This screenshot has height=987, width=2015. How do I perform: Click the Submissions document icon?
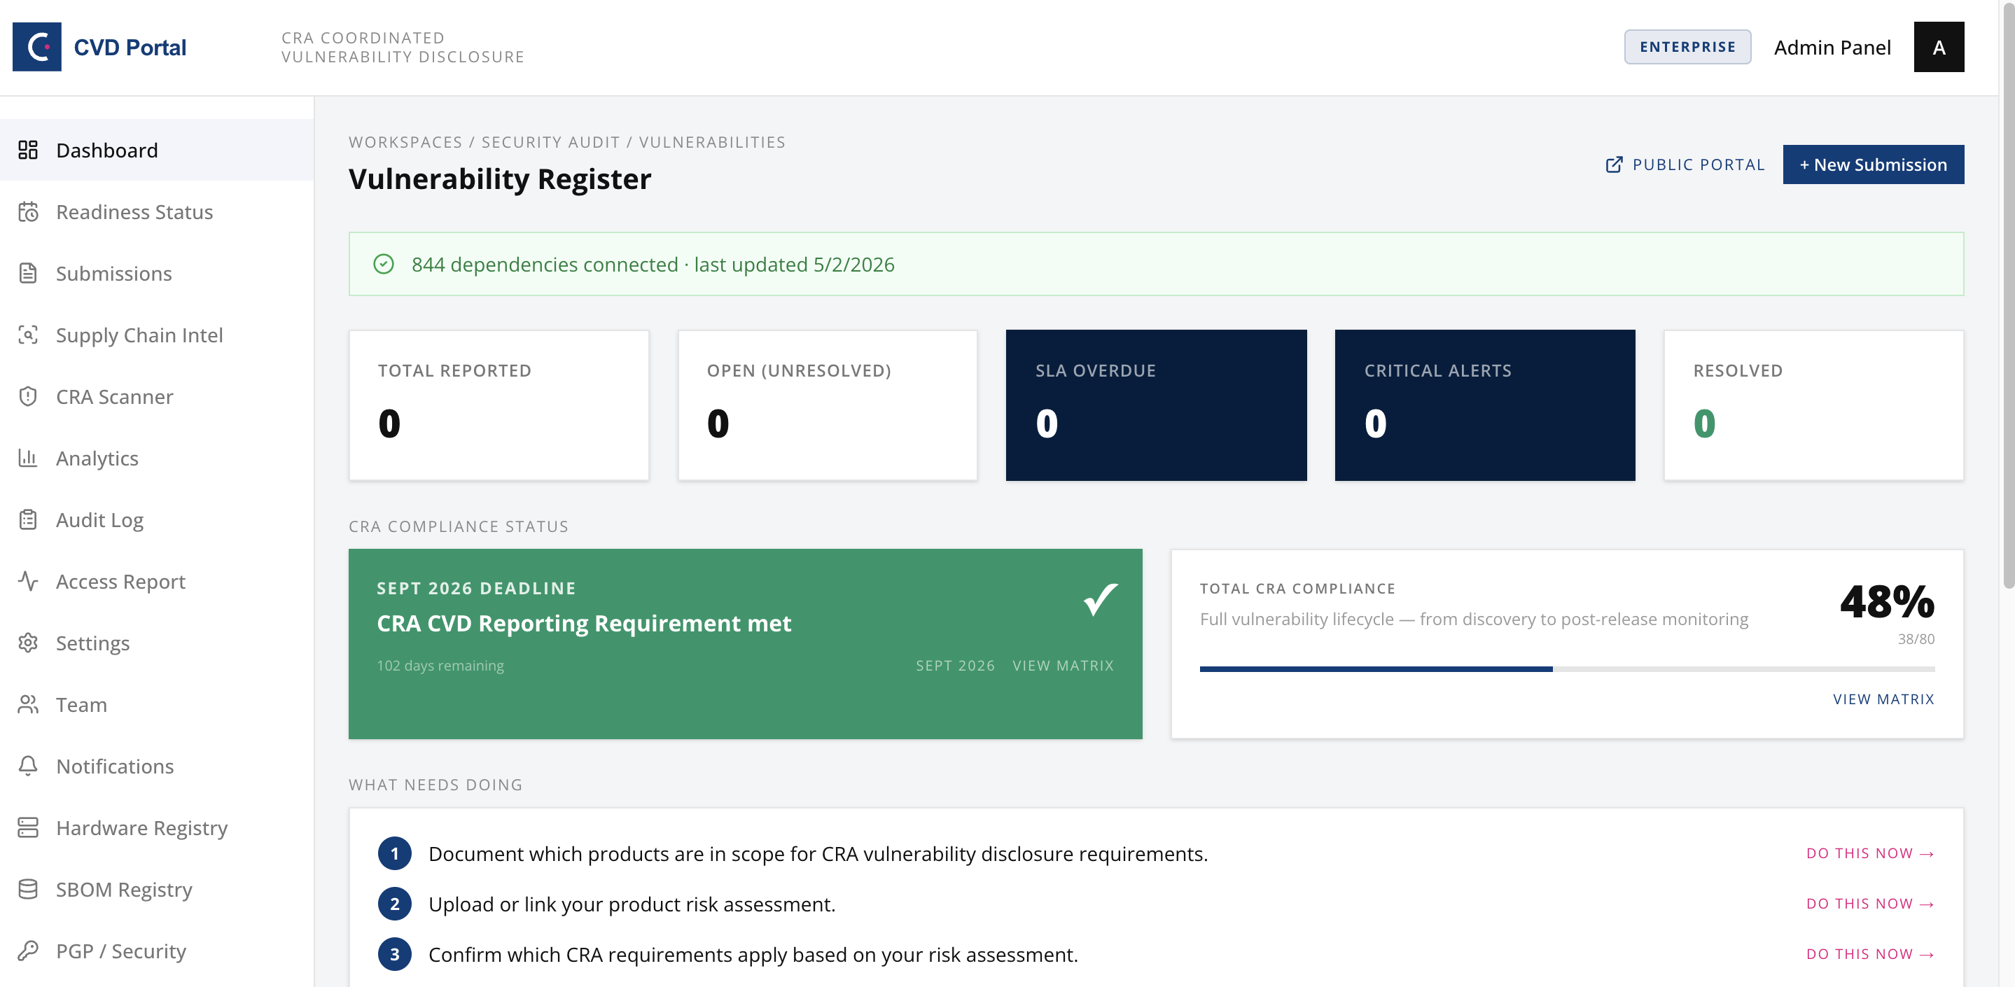[x=28, y=273]
